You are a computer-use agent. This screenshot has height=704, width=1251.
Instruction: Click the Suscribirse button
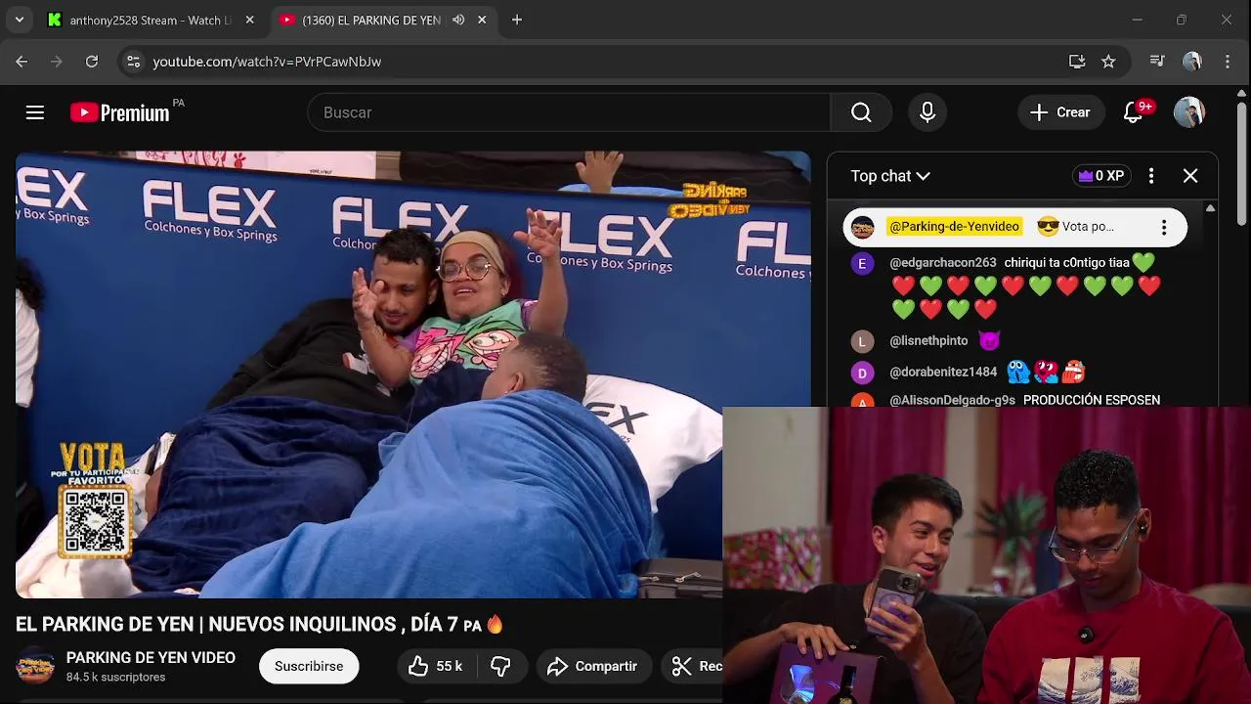309,666
